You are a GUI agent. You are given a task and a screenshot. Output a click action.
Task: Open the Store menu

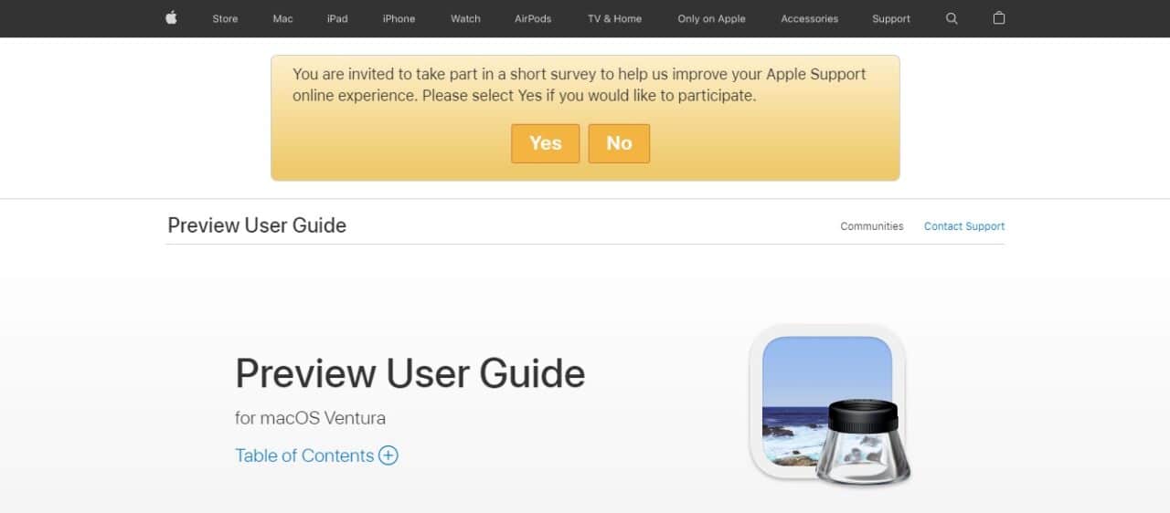(x=225, y=19)
